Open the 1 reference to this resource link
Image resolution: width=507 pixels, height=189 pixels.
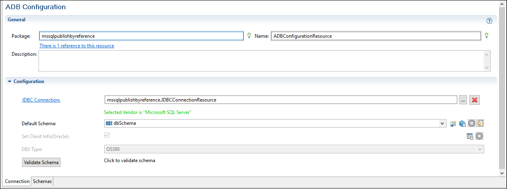(77, 46)
